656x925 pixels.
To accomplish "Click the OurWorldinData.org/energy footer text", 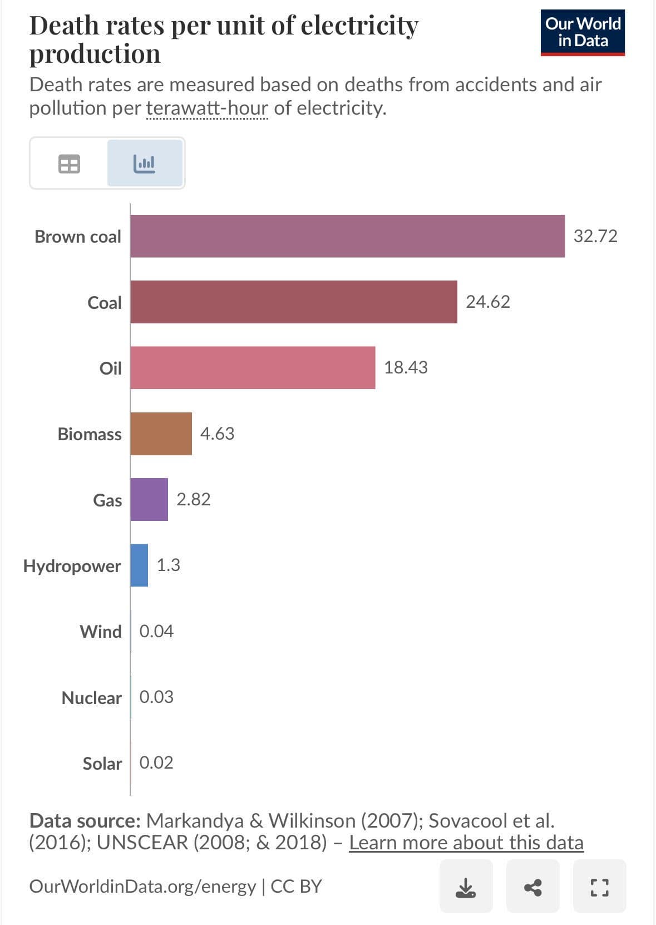I will click(142, 887).
